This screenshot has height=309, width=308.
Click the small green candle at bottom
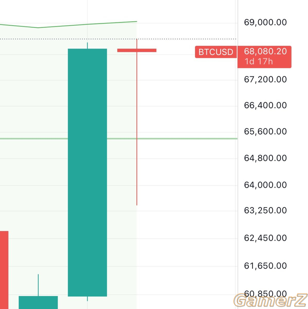(x=38, y=302)
